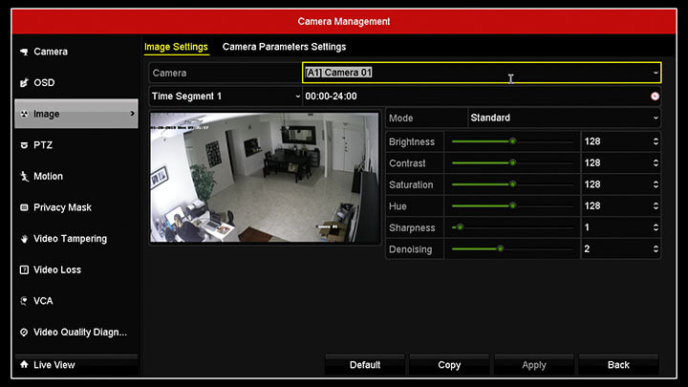Select the Image Settings tab
688x387 pixels.
(176, 47)
